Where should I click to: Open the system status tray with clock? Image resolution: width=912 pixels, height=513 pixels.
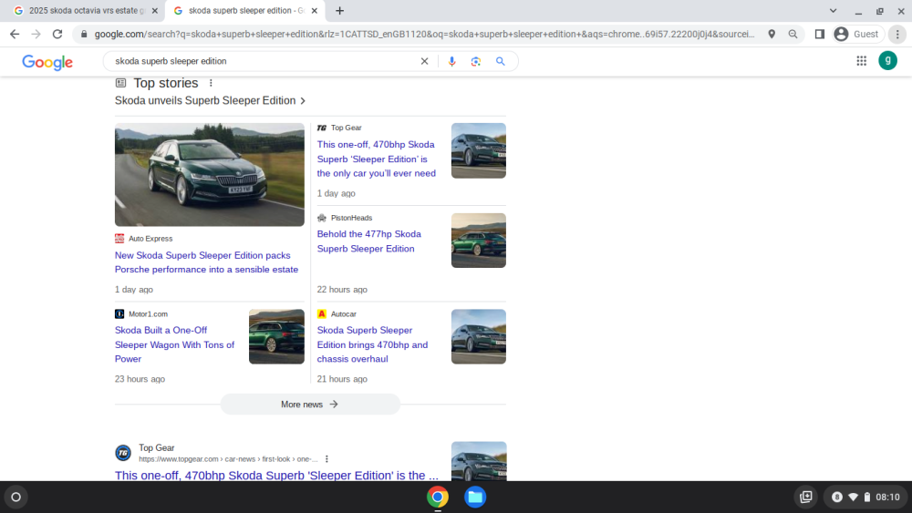click(x=866, y=498)
